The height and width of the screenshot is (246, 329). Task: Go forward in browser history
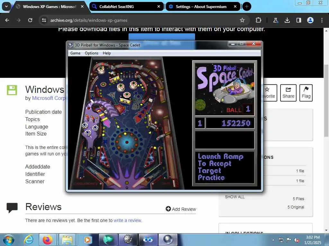(x=19, y=20)
